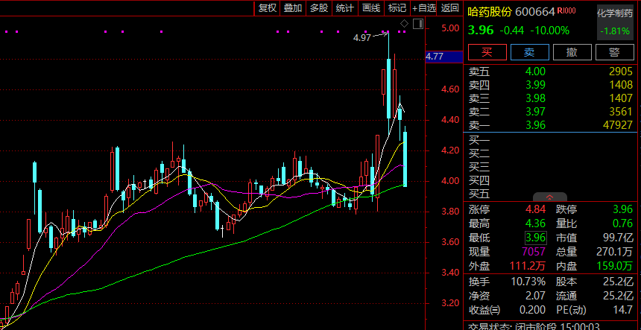Click the 跌停 price 3.96
The height and width of the screenshot is (330, 641).
coord(622,210)
